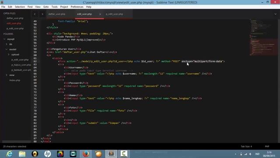The width and height of the screenshot is (280, 158).
Task: Open Internet Explorer from taskbar
Action: (x=9, y=154)
